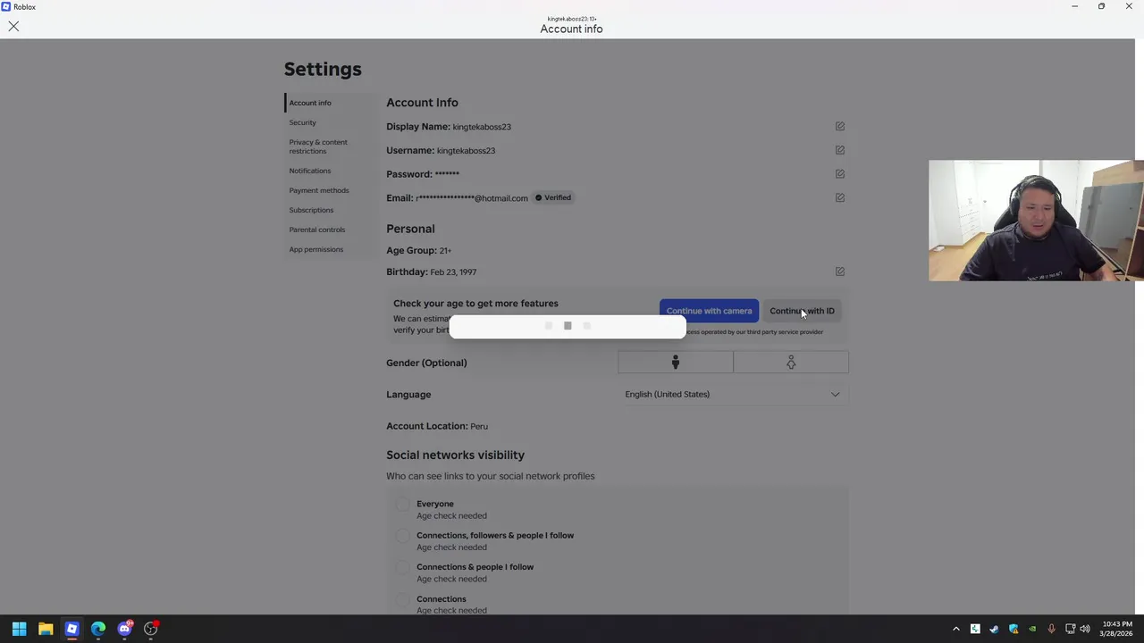This screenshot has width=1144, height=643.
Task: Click the microphone tray icon
Action: click(x=1051, y=629)
